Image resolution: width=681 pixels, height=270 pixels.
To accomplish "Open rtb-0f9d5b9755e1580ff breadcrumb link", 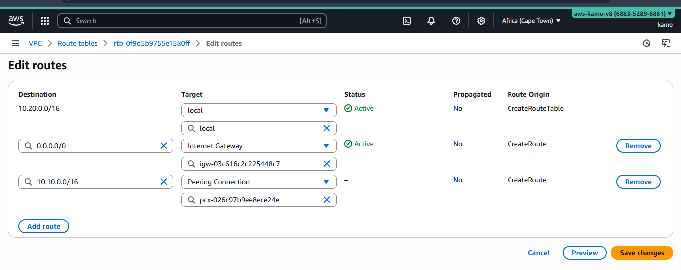I will pos(152,43).
